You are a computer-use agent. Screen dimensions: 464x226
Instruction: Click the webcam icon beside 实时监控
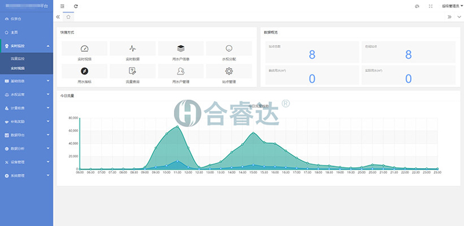(6, 46)
